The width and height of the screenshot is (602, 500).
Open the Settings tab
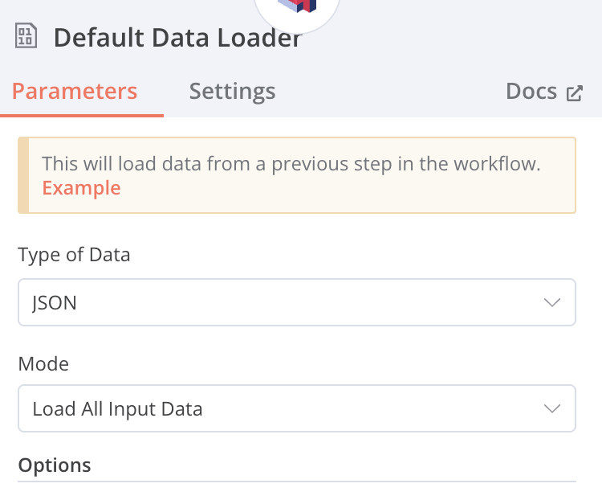[x=232, y=91]
